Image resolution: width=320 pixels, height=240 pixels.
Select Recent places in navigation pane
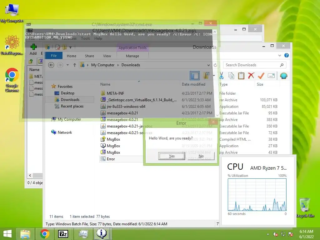point(72,106)
